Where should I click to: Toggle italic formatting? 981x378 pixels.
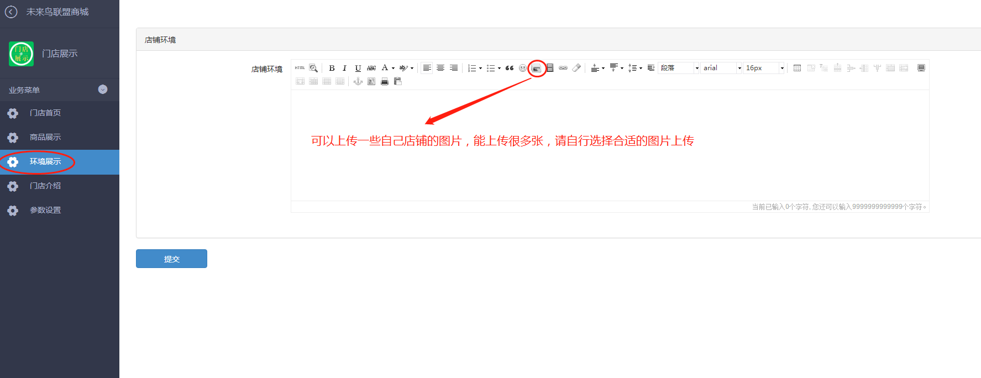point(344,68)
